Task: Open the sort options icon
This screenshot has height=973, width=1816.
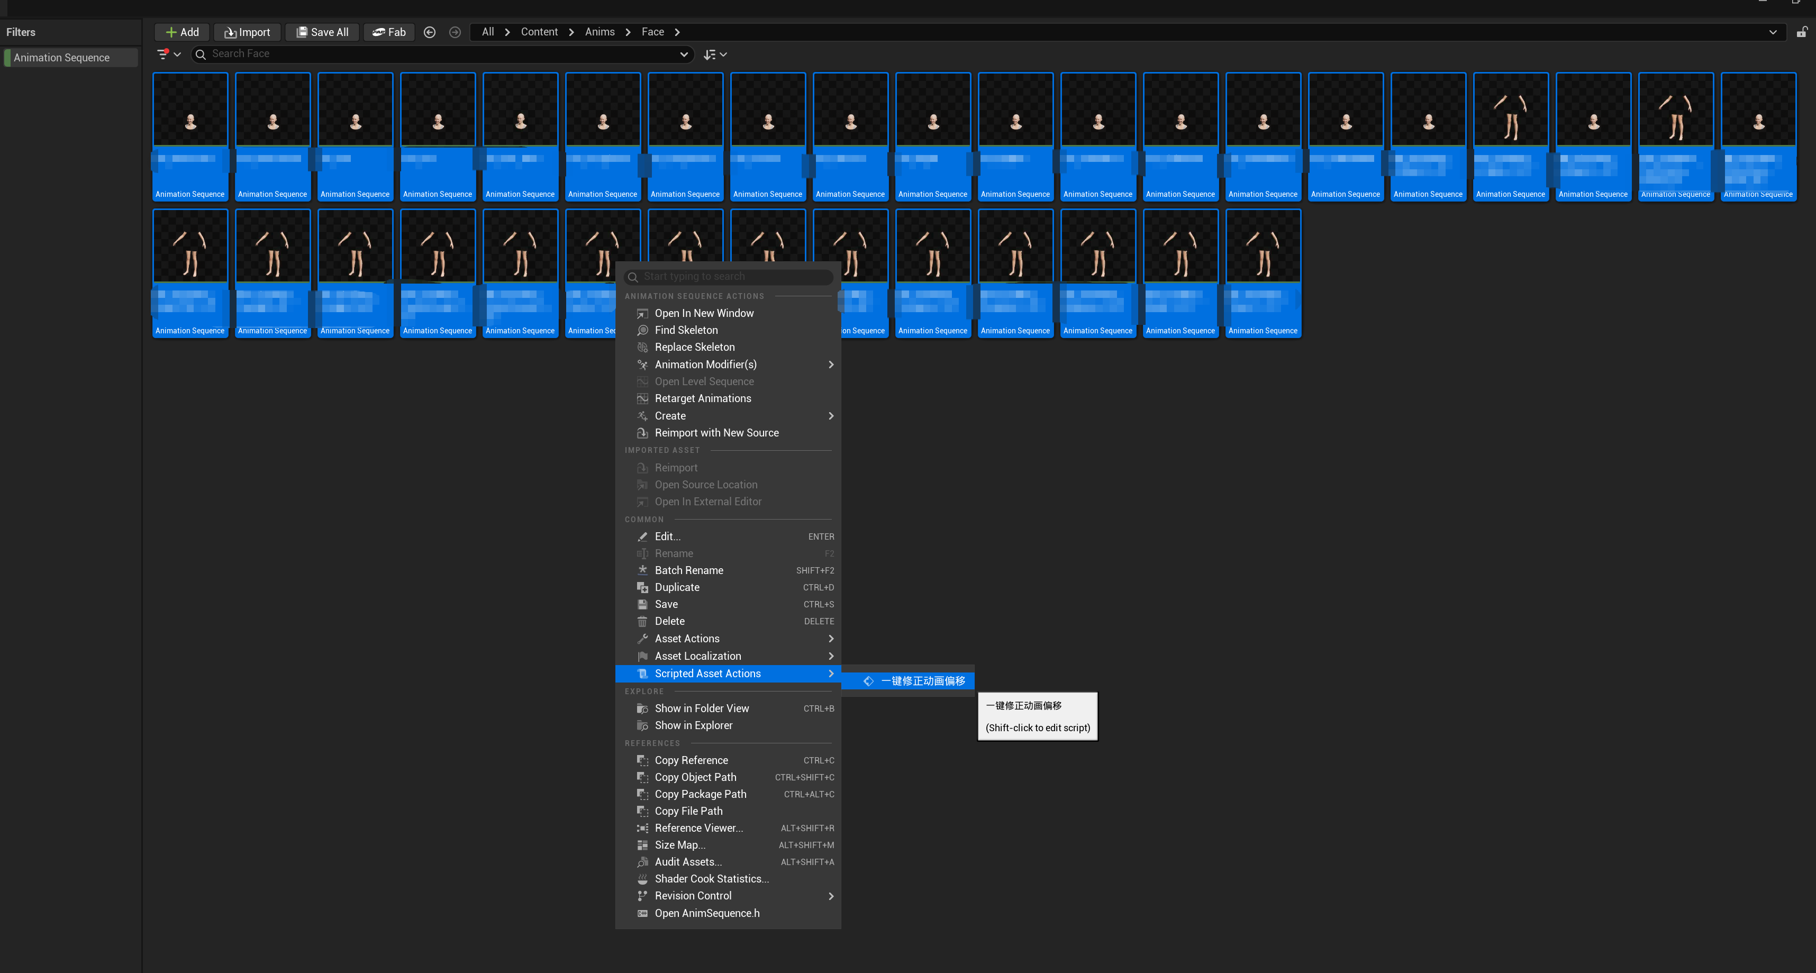Action: click(710, 53)
